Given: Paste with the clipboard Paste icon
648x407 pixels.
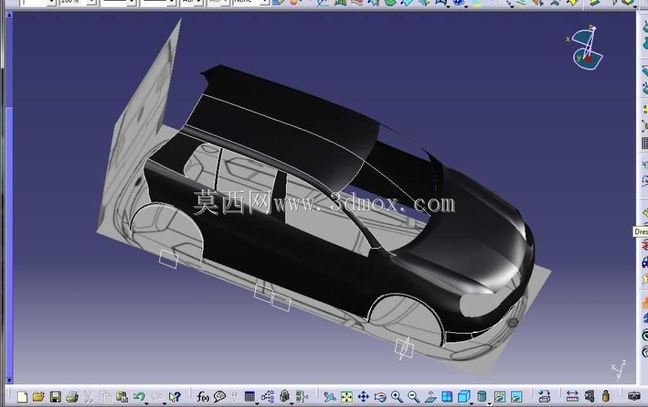Looking at the screenshot, I should [122, 397].
